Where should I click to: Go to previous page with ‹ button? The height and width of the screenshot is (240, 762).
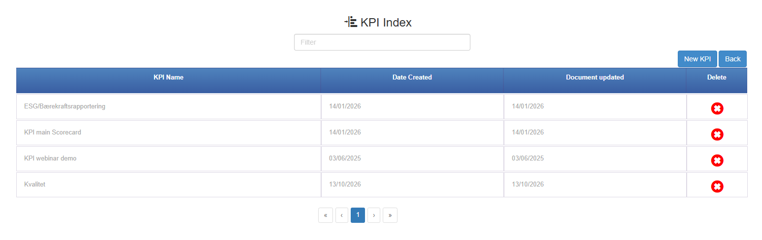click(342, 215)
